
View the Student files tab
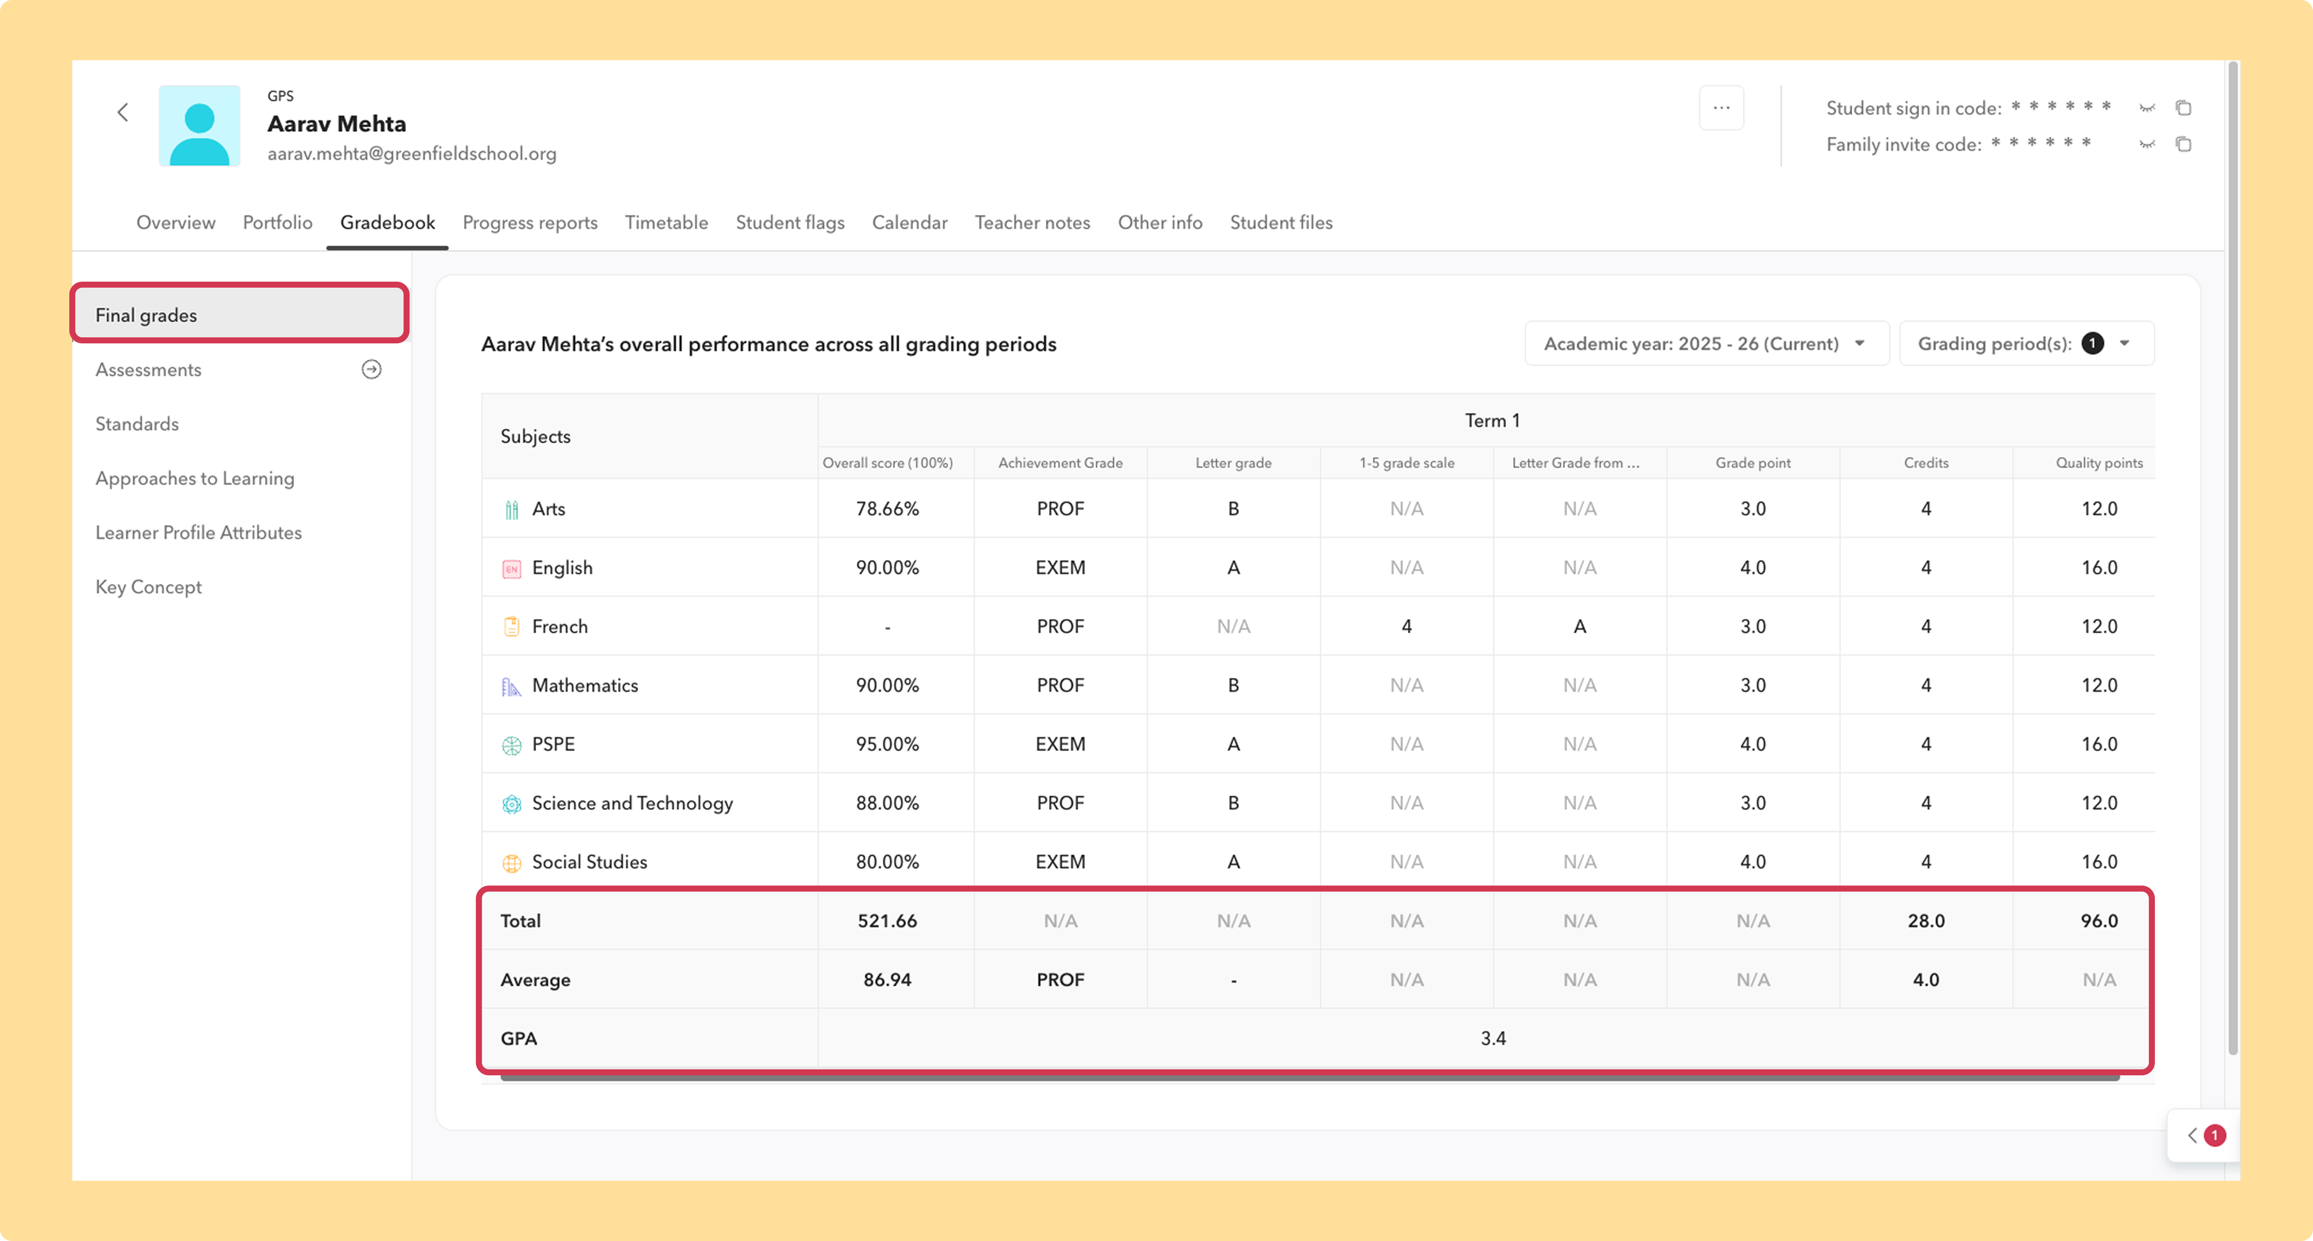[1281, 223]
